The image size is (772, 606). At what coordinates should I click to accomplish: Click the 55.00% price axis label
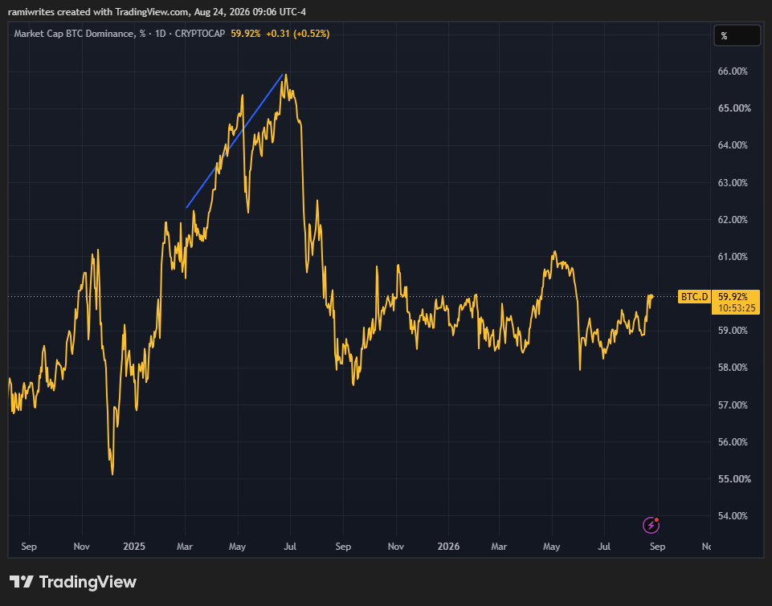point(733,478)
